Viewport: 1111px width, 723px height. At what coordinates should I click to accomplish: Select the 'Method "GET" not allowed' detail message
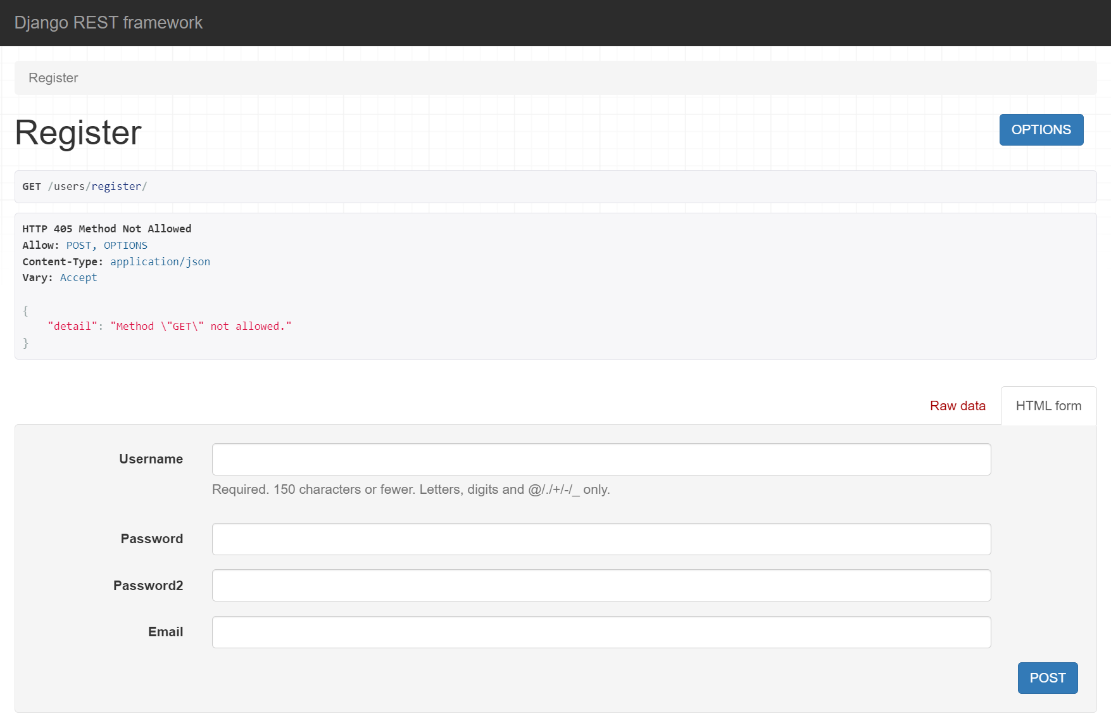coord(201,326)
